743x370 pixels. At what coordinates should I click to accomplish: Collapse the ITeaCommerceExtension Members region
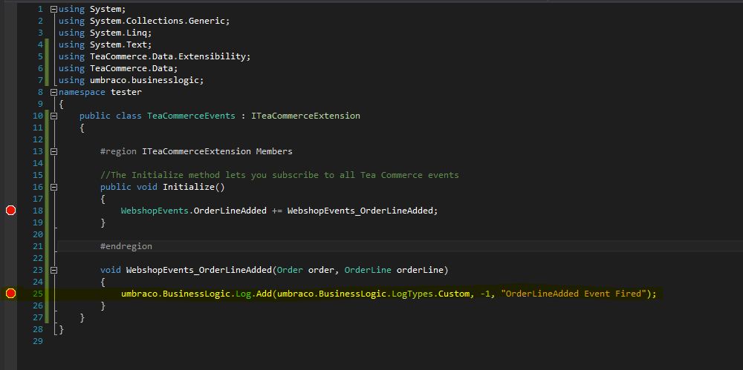pyautogui.click(x=53, y=151)
